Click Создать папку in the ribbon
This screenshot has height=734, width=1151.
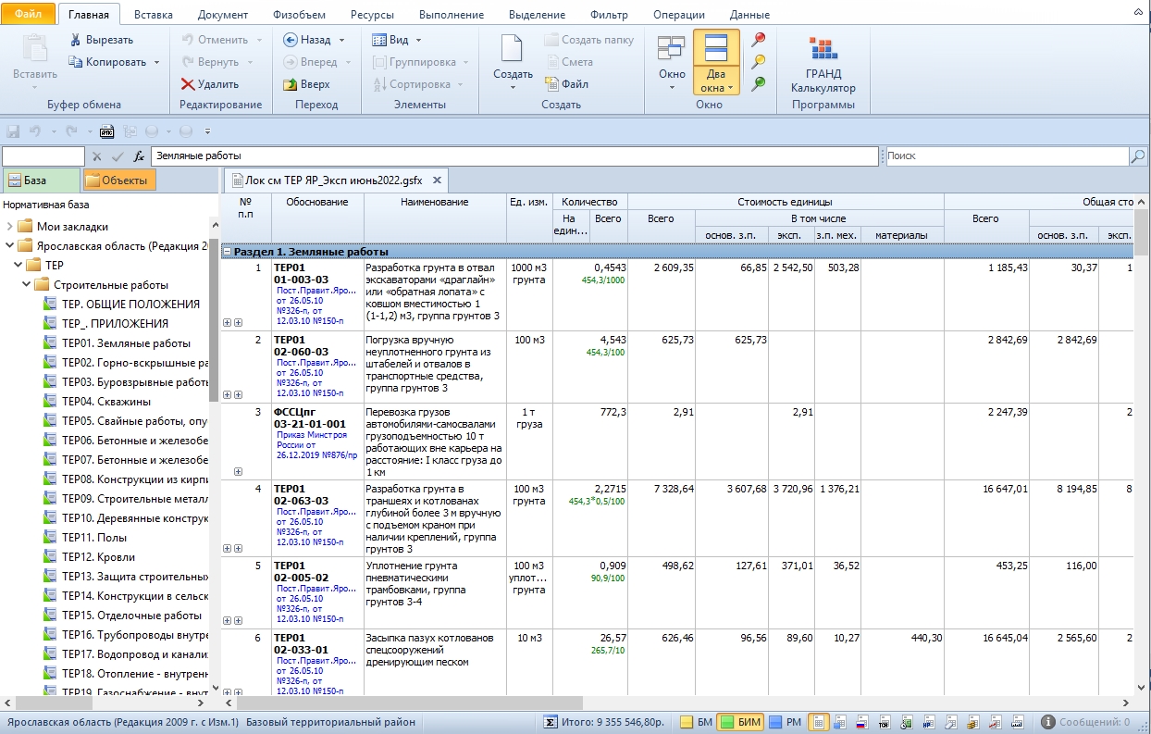click(x=589, y=40)
